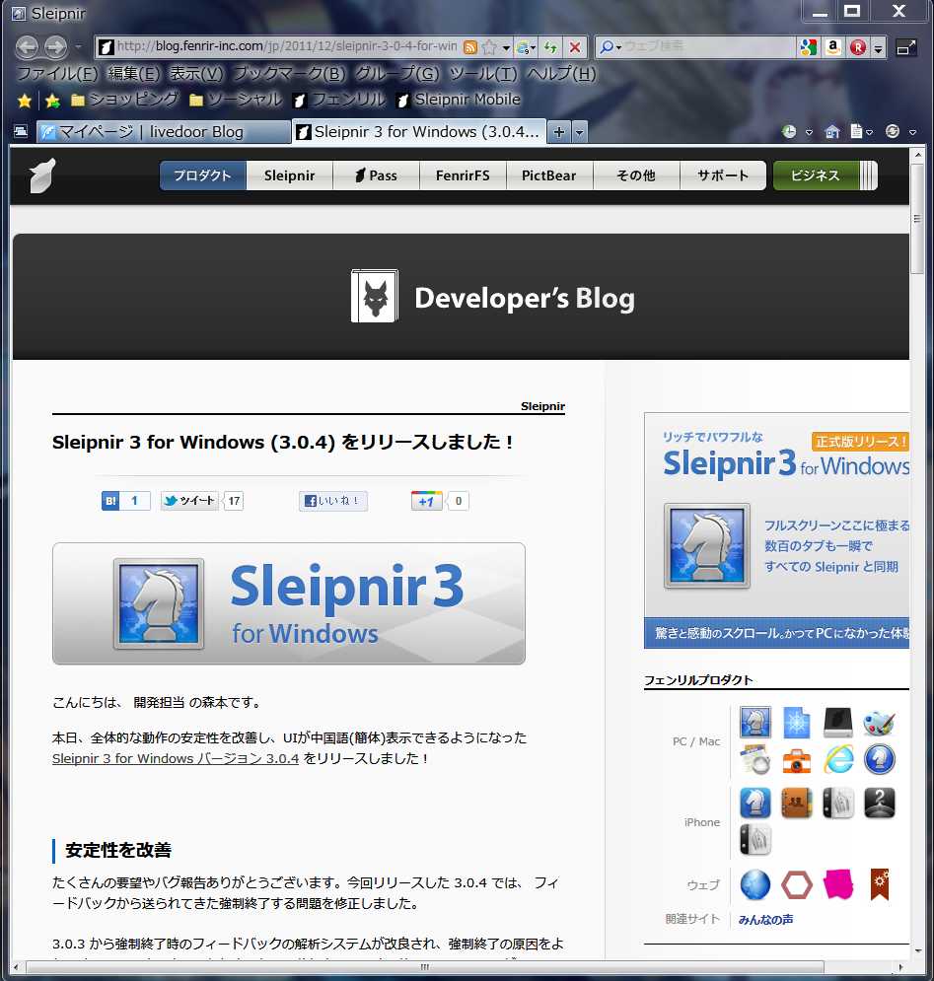Expand the history clock dropdown arrow

coord(809,132)
